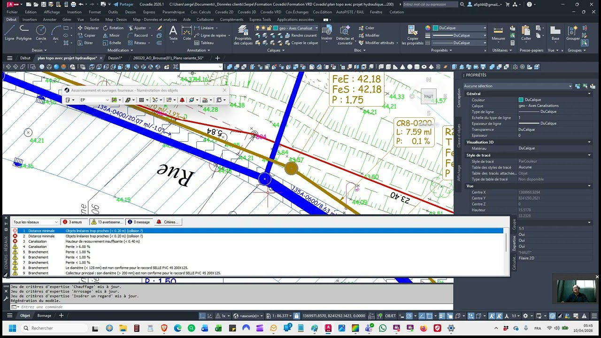Collapse the Général properties section

(589, 94)
